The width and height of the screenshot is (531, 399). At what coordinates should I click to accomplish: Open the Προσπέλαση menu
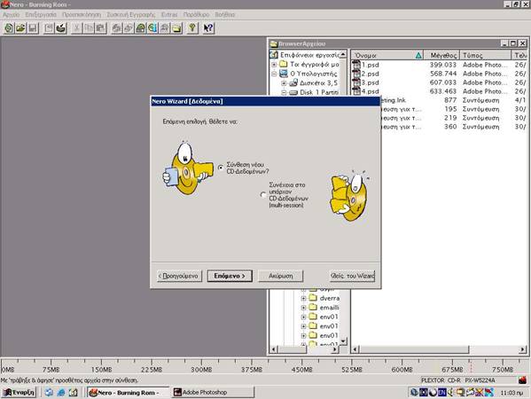tap(82, 14)
